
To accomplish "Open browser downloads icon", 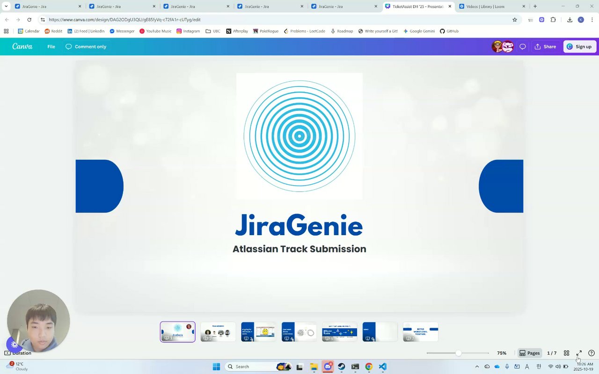I will pyautogui.click(x=570, y=20).
